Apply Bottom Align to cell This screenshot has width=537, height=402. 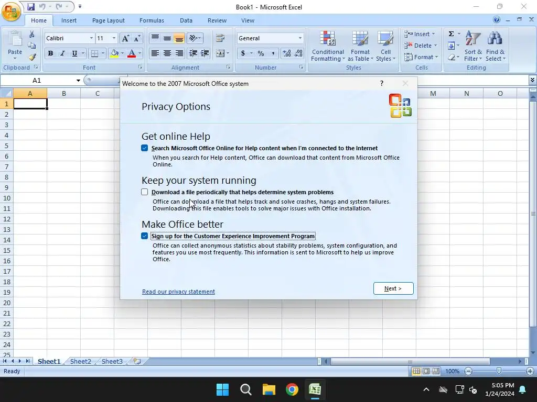click(x=179, y=38)
